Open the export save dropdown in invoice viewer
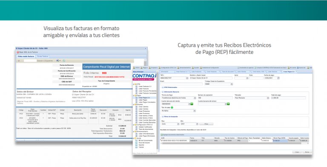This screenshot has width=327, height=167. point(58,61)
